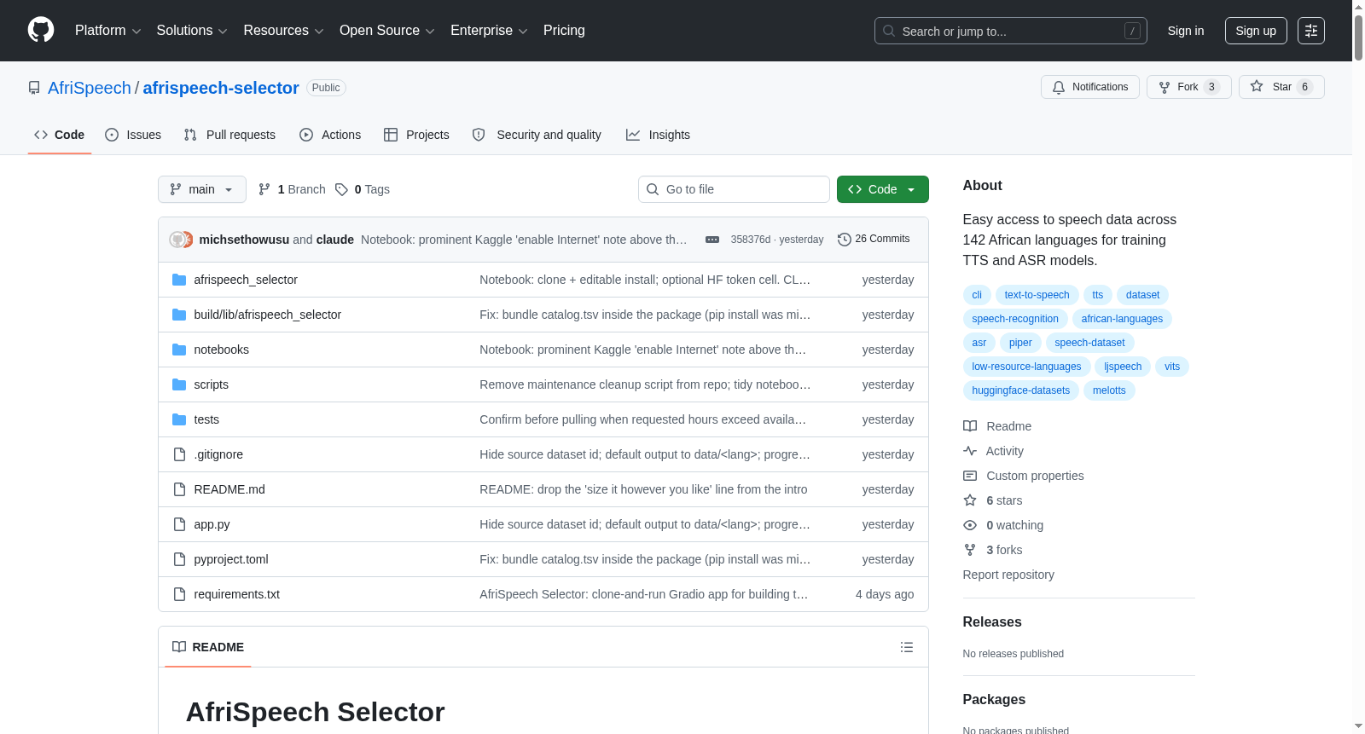Click the tests folder icon

click(x=179, y=419)
